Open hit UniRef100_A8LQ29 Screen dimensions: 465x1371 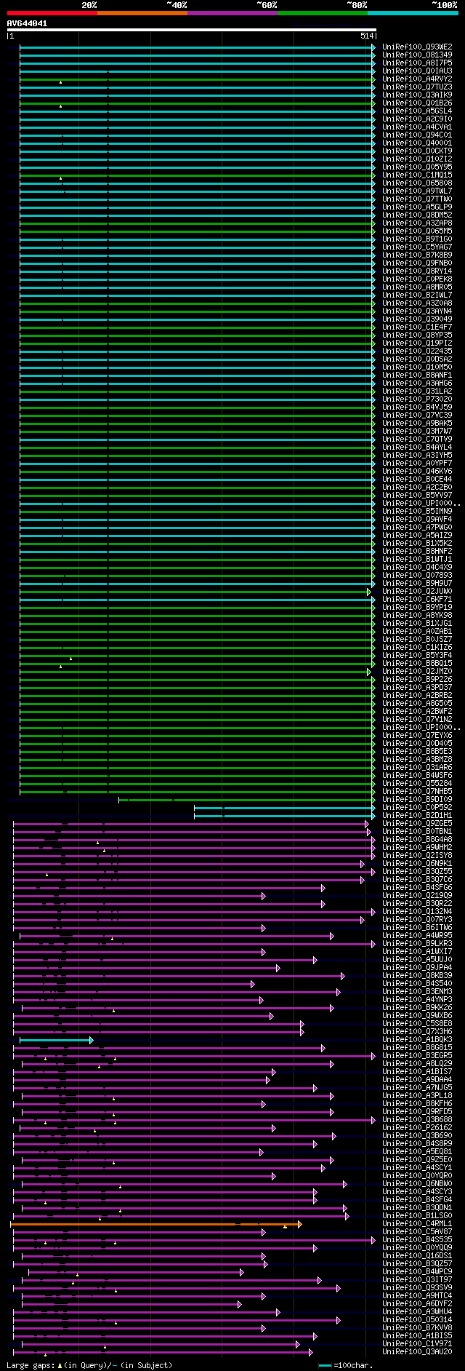417,1063
